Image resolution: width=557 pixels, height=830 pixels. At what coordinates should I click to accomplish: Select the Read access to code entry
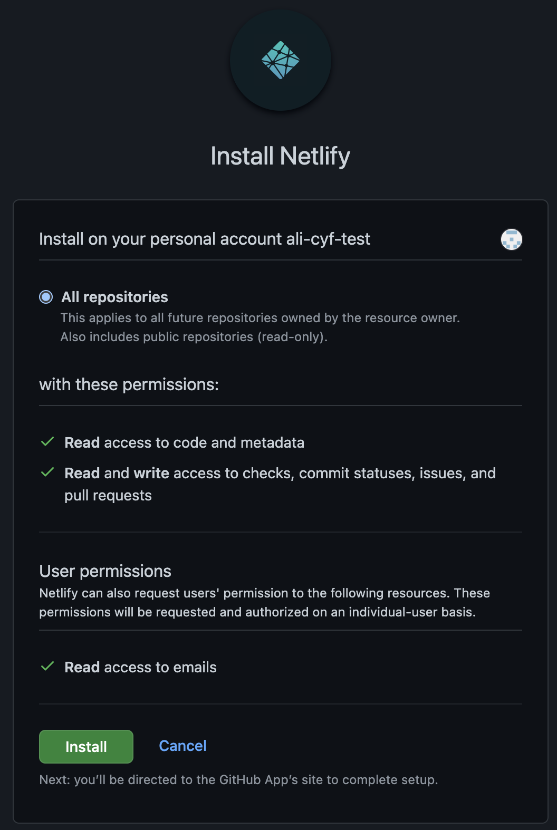pos(185,442)
